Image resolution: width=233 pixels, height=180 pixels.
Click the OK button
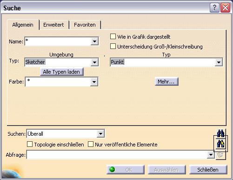tap(126, 170)
